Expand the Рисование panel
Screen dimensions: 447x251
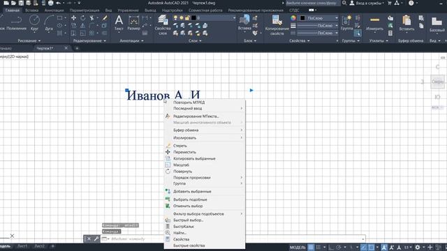click(x=29, y=40)
